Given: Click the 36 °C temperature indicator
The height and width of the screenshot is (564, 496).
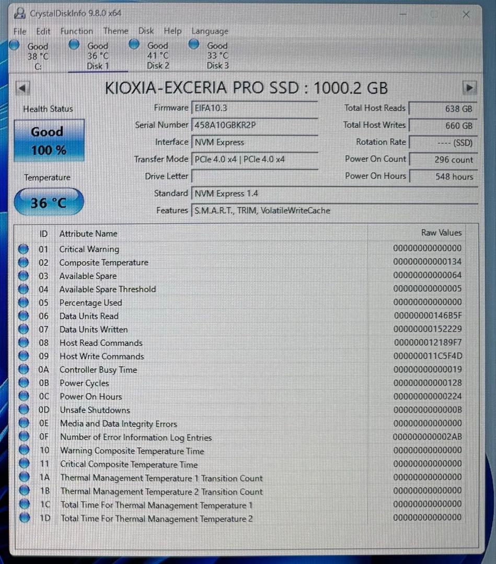Looking at the screenshot, I should [49, 203].
